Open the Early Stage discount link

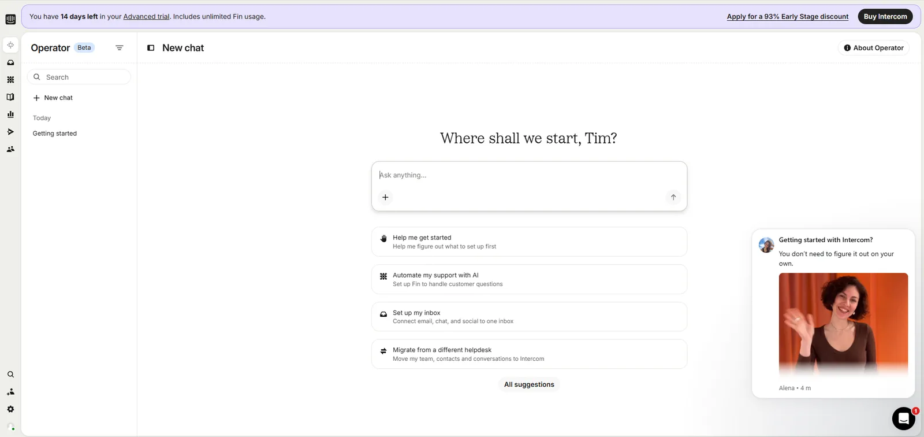click(788, 17)
